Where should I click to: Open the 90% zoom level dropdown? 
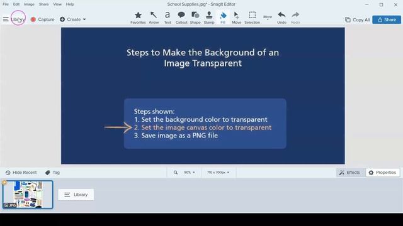189,173
